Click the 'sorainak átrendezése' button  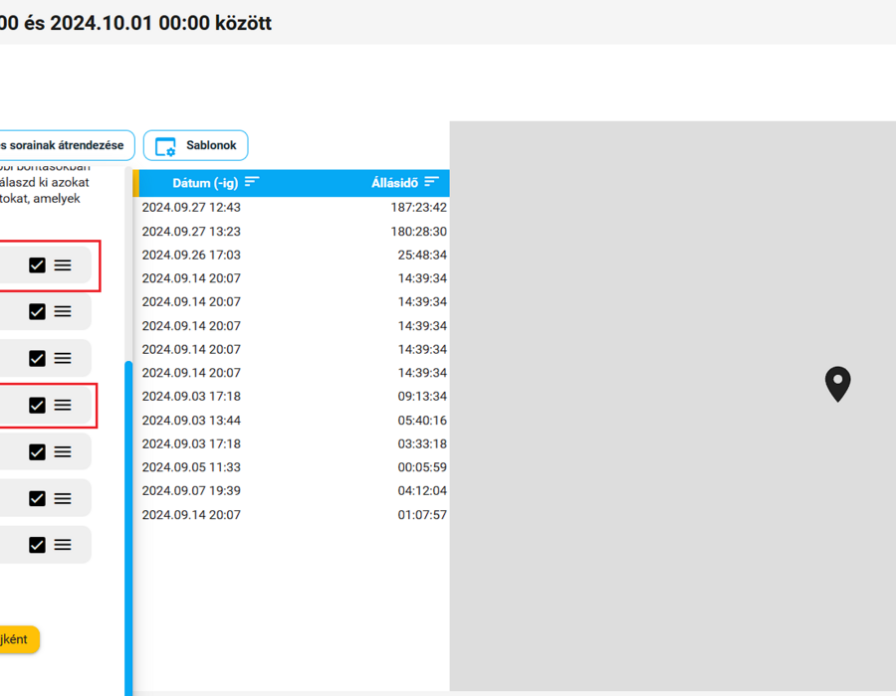(x=67, y=145)
